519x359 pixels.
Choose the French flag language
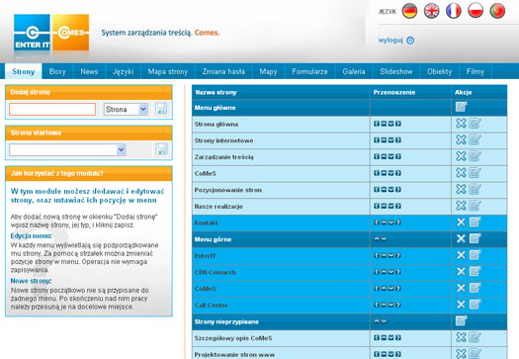pos(454,11)
